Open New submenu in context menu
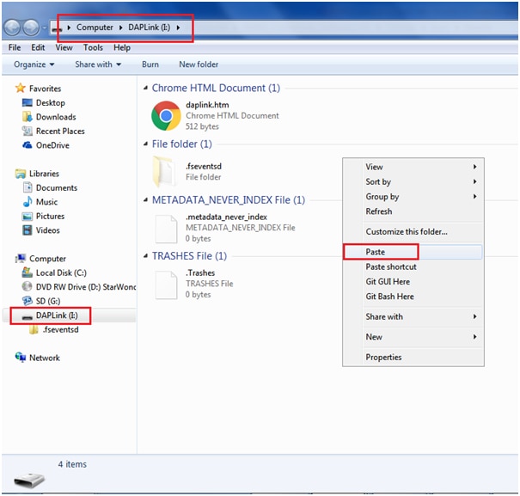 pyautogui.click(x=413, y=337)
